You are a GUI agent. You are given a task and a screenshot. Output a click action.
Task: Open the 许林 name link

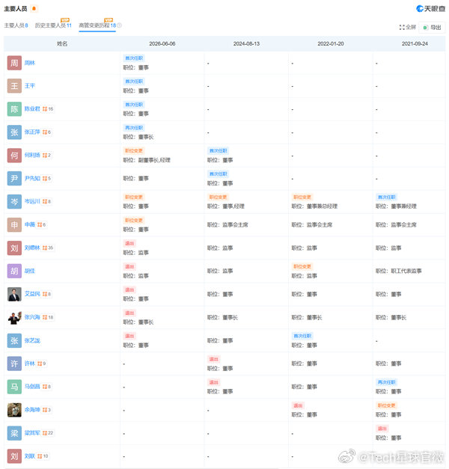(30, 364)
